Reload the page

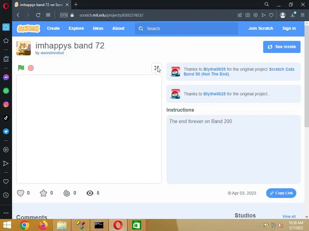click(38, 15)
